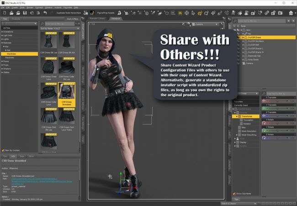Click the character portrait icon in toolbar

point(92,12)
